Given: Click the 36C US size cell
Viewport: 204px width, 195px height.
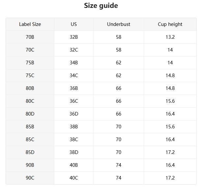Looking at the screenshot, I should tap(74, 101).
